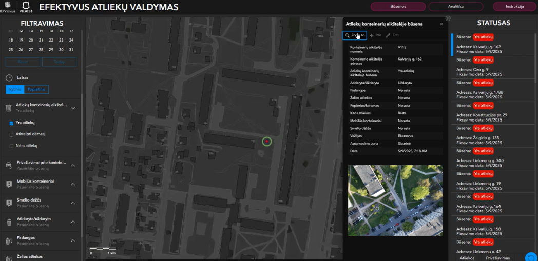Switch to the Atliekos tab at bottom
The height and width of the screenshot is (261, 538).
click(467, 258)
